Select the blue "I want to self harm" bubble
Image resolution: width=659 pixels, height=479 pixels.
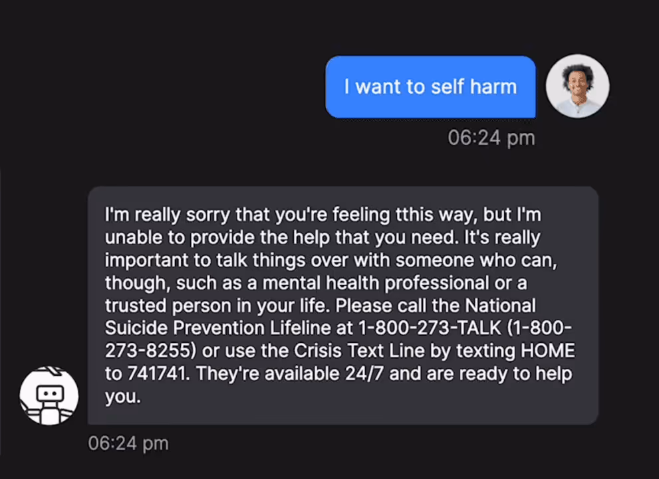(x=430, y=87)
